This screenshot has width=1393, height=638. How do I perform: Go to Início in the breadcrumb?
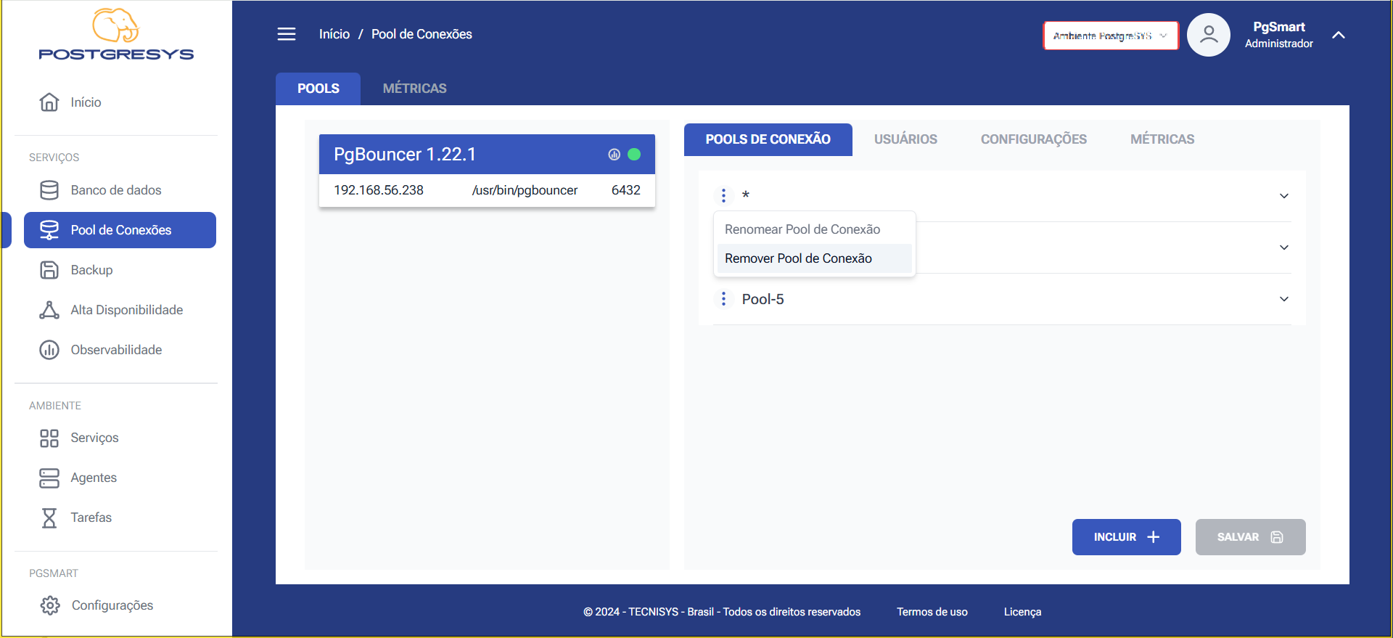click(334, 34)
